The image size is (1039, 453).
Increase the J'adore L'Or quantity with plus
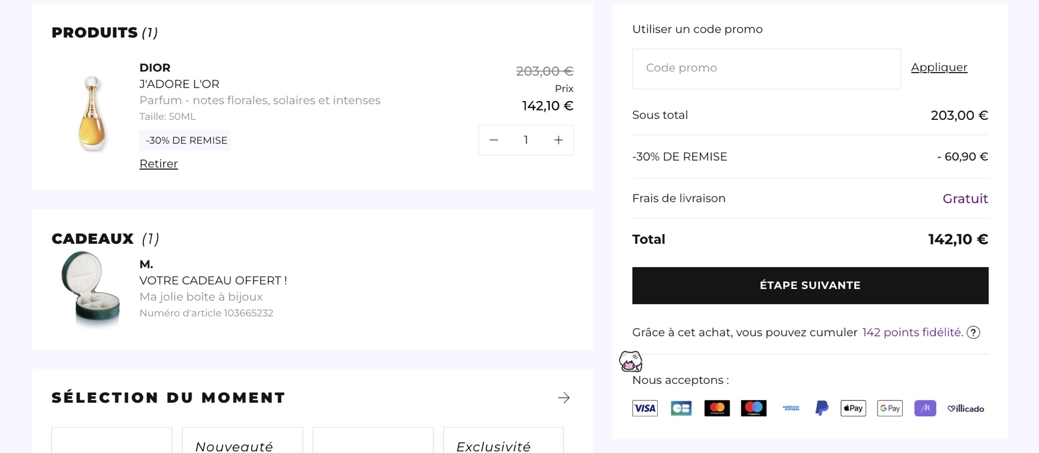[x=558, y=140]
